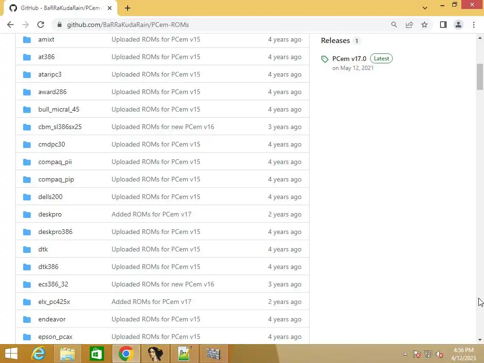Open the PCem v17.0 release
The height and width of the screenshot is (363, 484).
(349, 59)
